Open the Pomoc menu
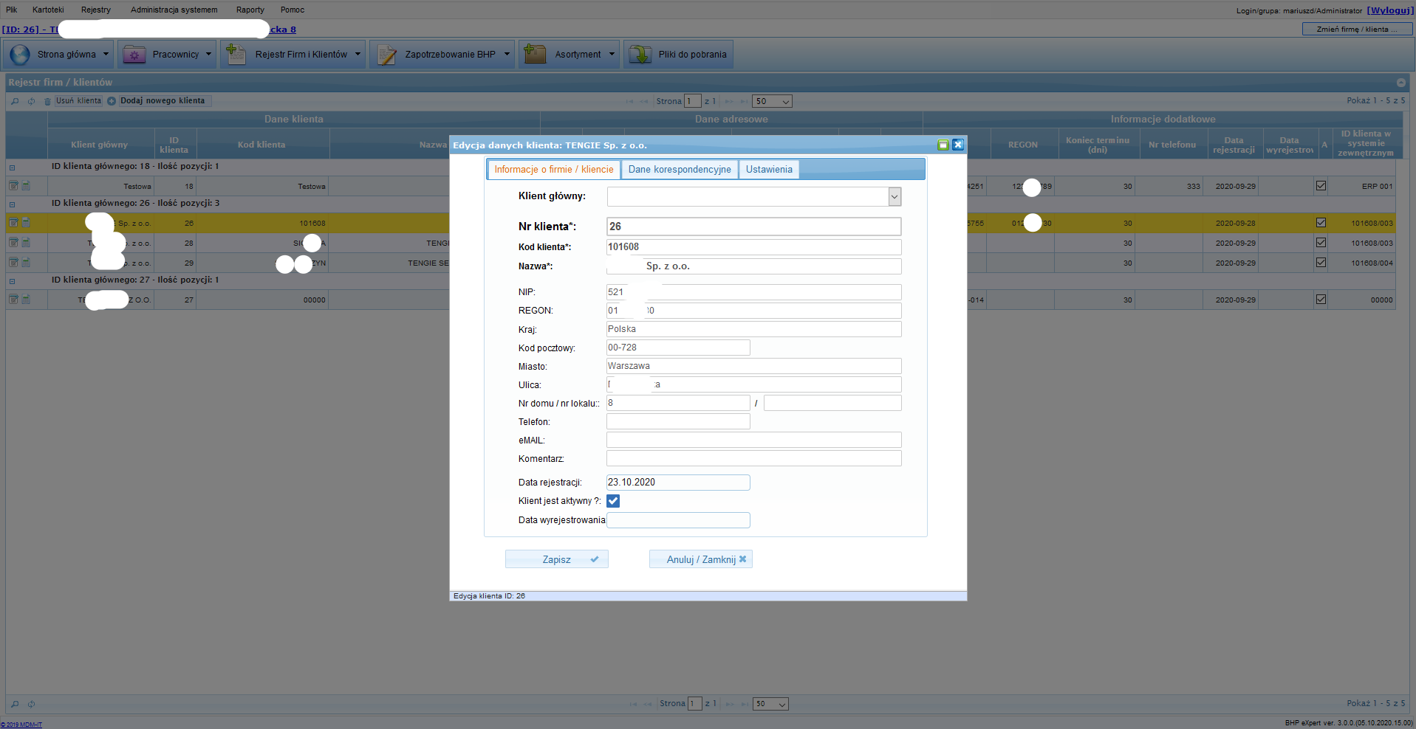 click(x=293, y=10)
